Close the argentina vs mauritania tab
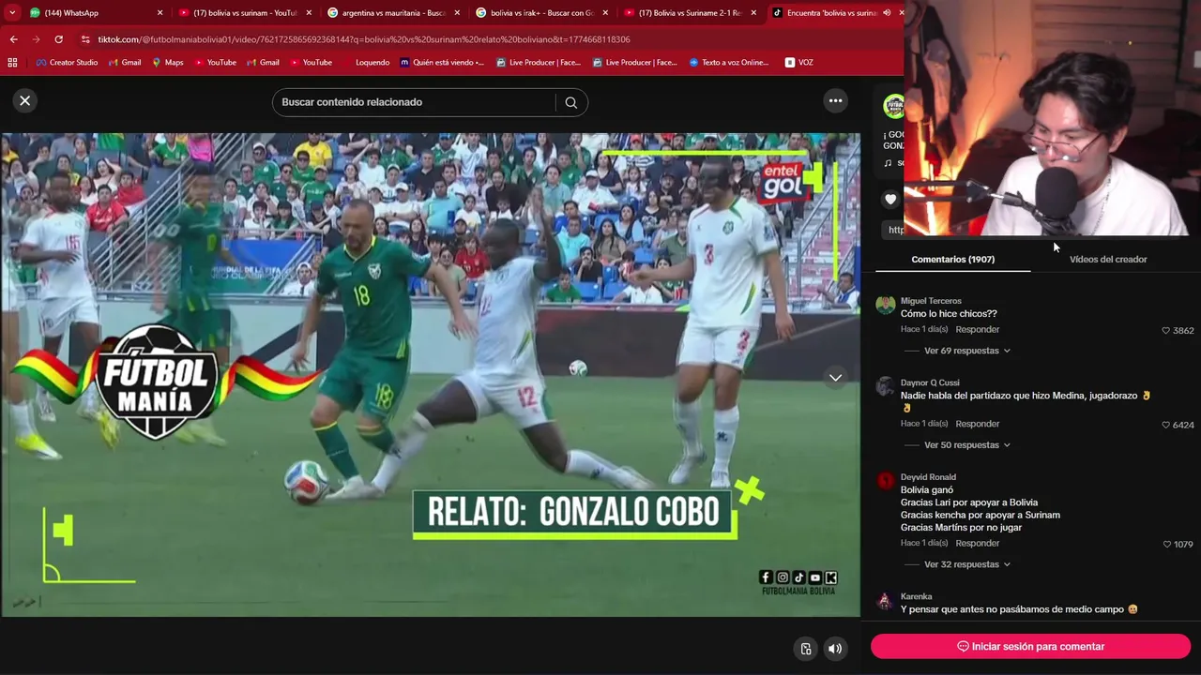 coord(457,13)
